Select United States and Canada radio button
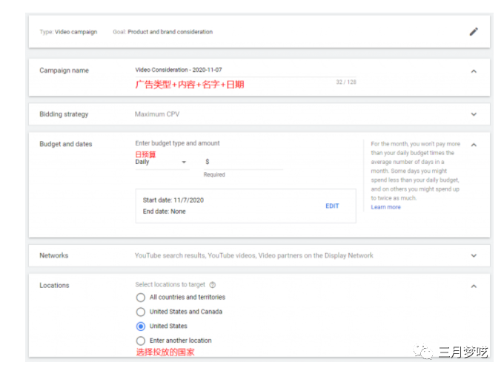 (x=141, y=312)
